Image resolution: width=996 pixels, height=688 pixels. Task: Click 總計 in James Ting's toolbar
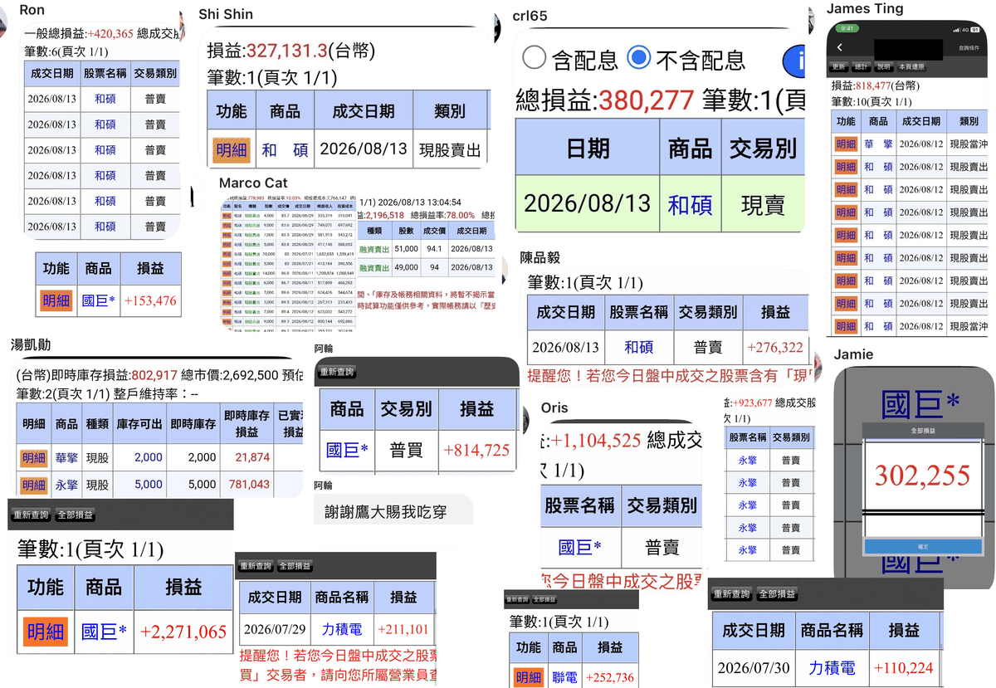pos(861,66)
